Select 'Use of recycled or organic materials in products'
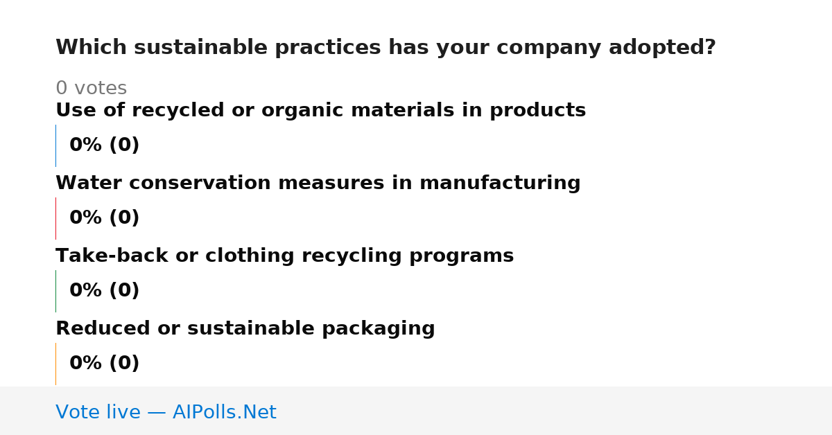The height and width of the screenshot is (435, 832). (x=320, y=111)
